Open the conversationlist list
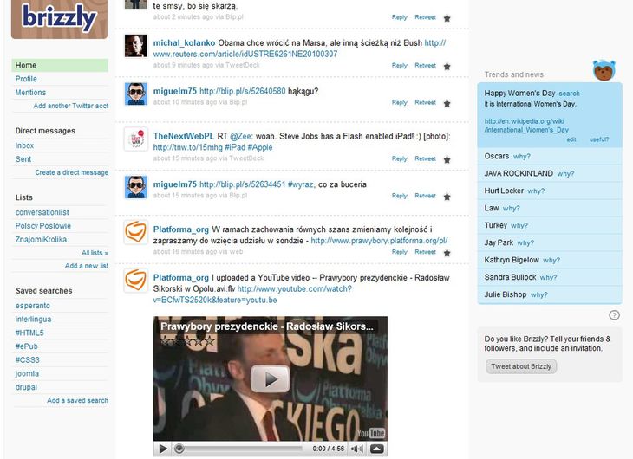The height and width of the screenshot is (459, 633). click(42, 212)
